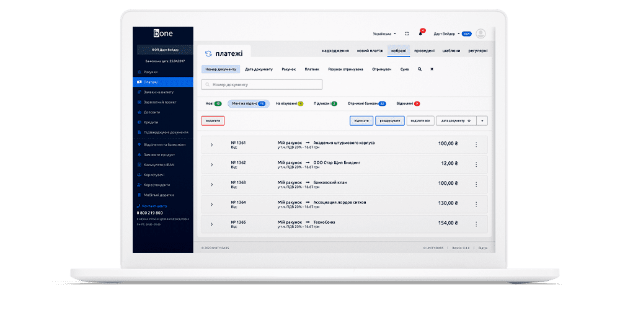Toggle fullscreen mode icon in header
The height and width of the screenshot is (310, 620).
point(407,33)
